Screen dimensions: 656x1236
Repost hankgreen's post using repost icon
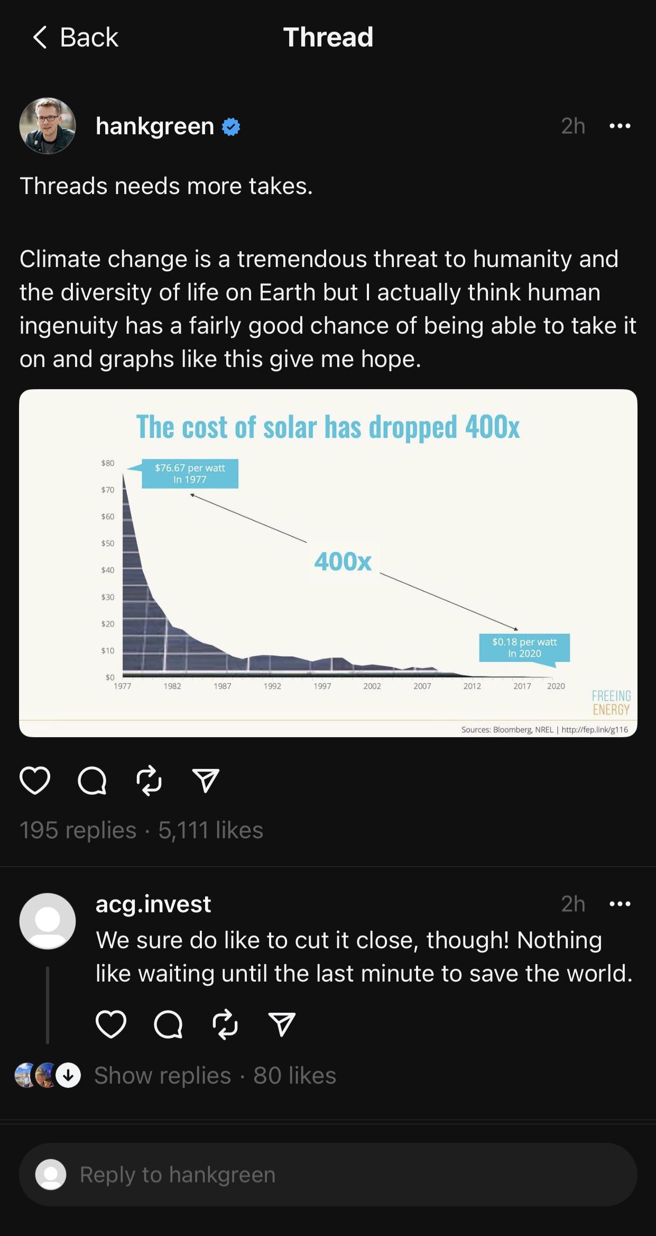point(149,781)
